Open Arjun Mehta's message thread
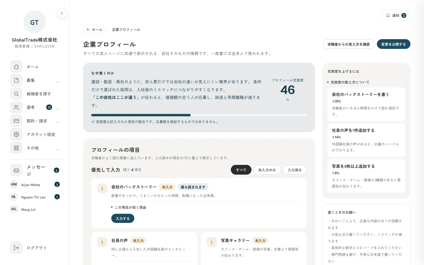The image size is (424, 265). 35,185
